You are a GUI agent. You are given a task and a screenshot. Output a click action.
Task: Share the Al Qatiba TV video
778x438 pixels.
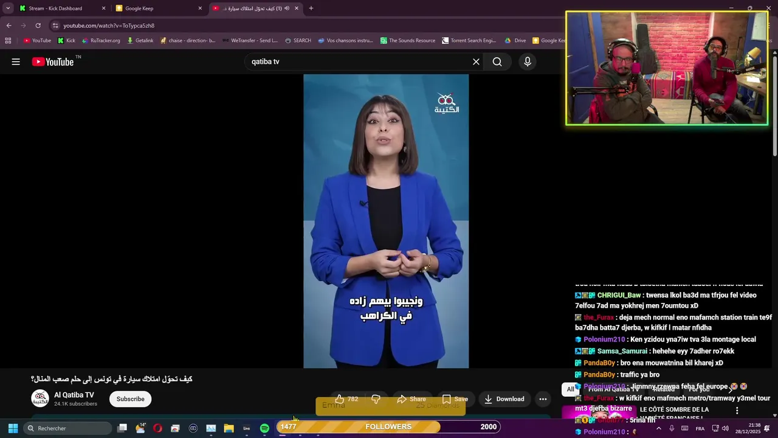point(411,399)
